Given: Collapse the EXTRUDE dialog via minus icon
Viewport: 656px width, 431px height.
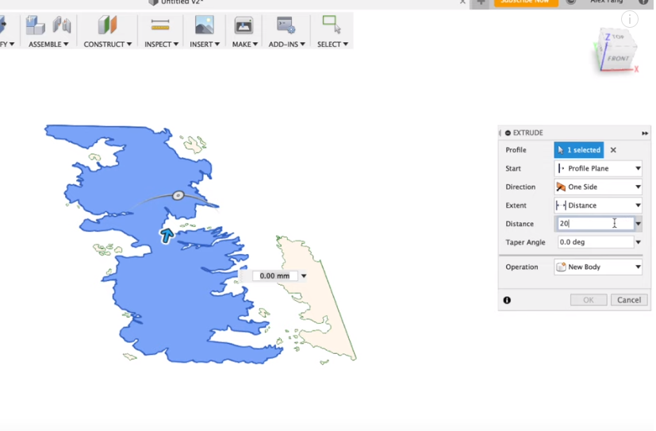Looking at the screenshot, I should click(508, 133).
